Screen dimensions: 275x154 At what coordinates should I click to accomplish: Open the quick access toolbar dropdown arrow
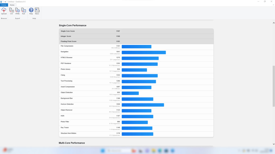click(5, 2)
